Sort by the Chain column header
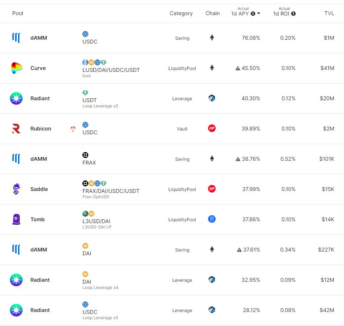The image size is (344, 326). (213, 13)
